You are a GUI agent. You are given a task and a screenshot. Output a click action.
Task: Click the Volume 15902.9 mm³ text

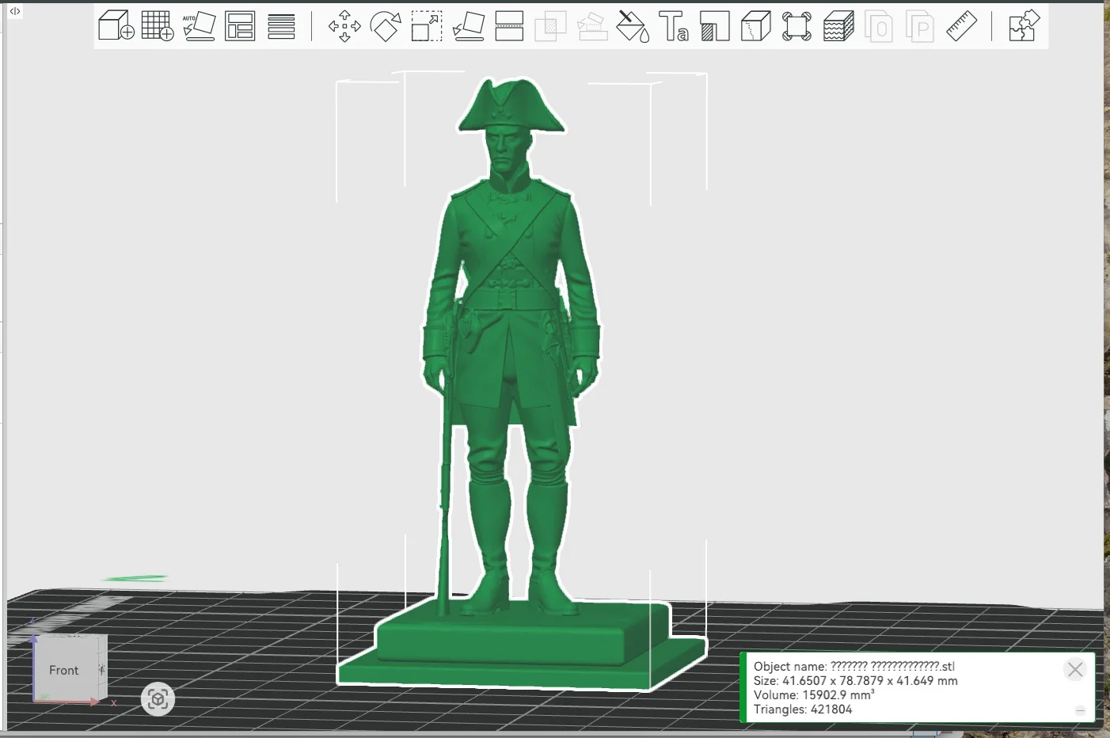(x=814, y=695)
